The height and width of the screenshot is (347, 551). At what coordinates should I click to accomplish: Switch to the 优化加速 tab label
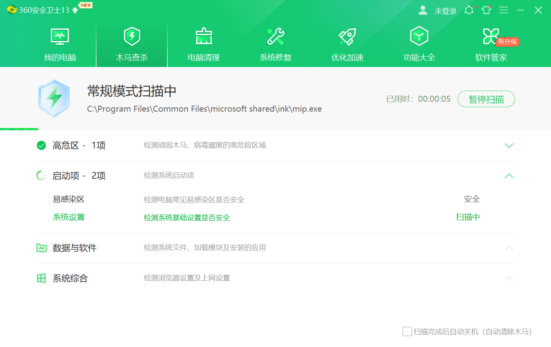(x=347, y=57)
